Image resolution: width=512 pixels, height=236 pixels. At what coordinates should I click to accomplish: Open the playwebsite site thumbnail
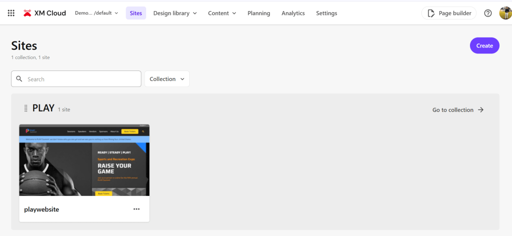(x=84, y=160)
